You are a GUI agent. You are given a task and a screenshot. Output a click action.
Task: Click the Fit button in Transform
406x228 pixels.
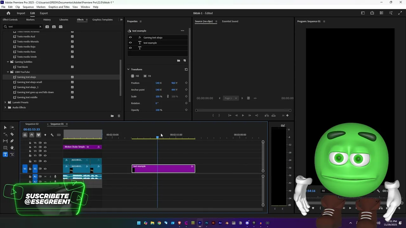tap(147, 76)
